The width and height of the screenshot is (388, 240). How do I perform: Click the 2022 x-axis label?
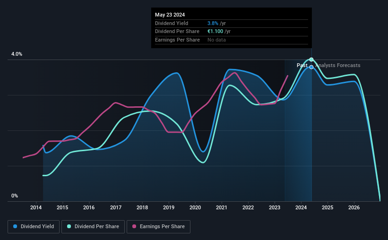pos(248,207)
